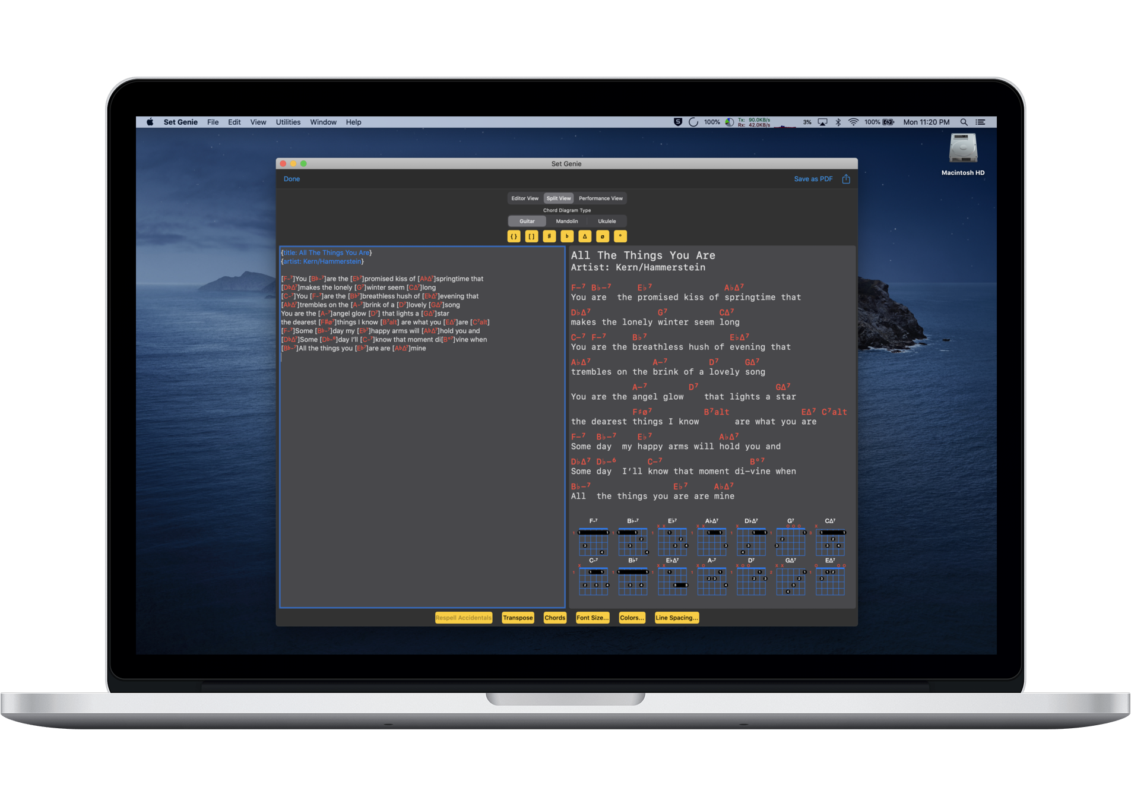The width and height of the screenshot is (1131, 806).
Task: Click the shield 5 menu bar icon
Action: point(678,122)
